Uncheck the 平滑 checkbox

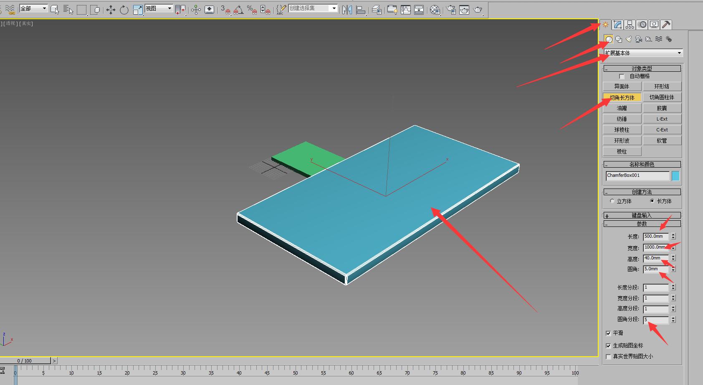click(x=608, y=333)
